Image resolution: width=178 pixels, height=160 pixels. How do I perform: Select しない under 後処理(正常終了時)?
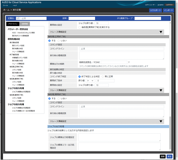(59, 41)
